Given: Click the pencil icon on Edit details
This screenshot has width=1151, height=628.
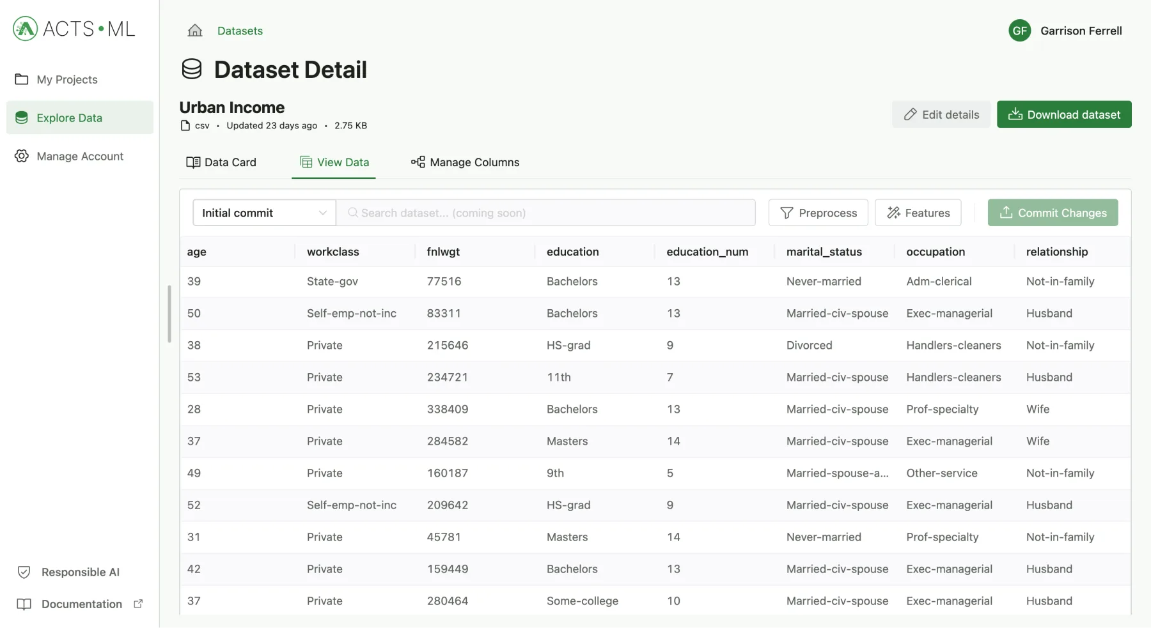Looking at the screenshot, I should pyautogui.click(x=911, y=114).
